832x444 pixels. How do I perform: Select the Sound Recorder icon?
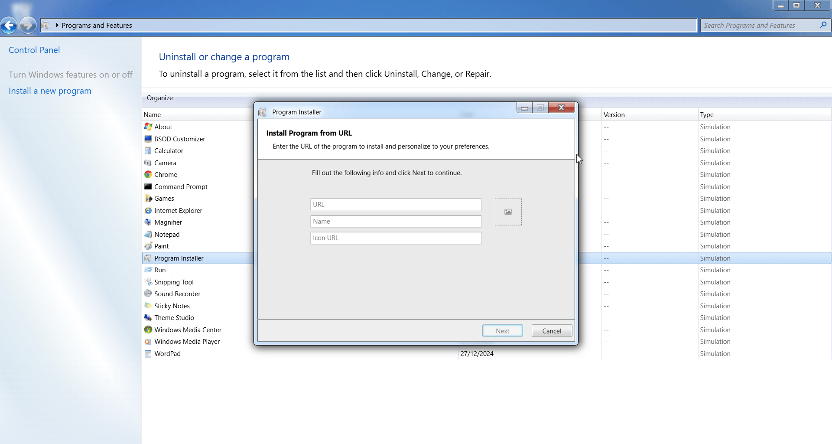148,294
